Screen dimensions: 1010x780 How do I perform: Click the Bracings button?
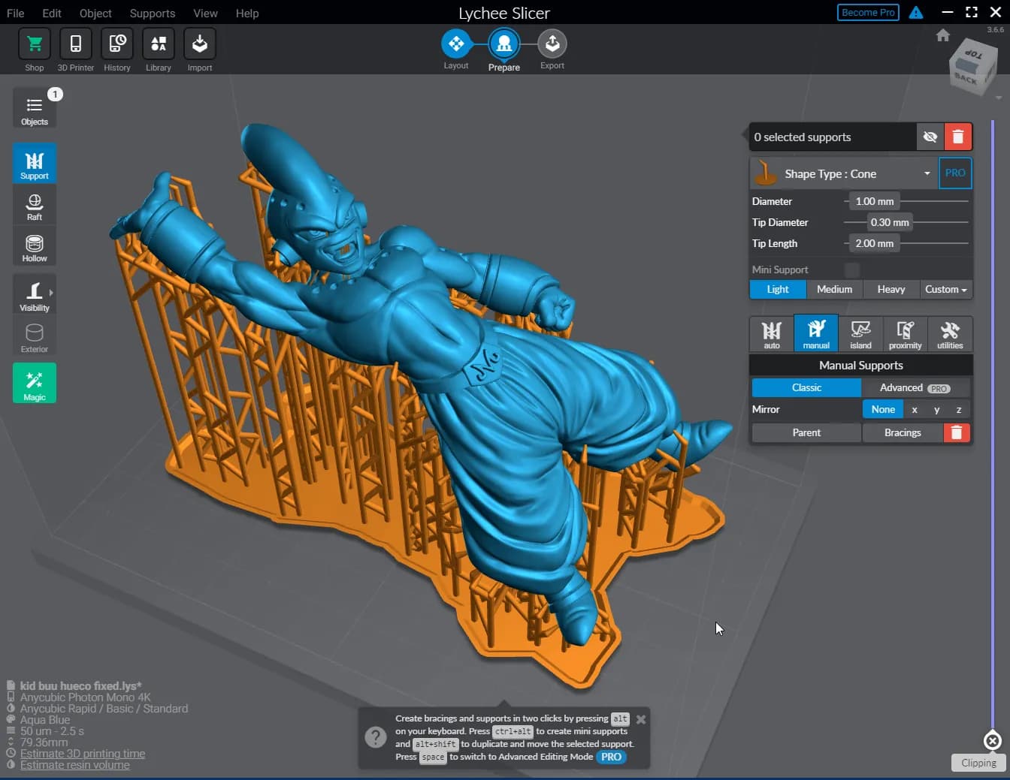coord(903,432)
